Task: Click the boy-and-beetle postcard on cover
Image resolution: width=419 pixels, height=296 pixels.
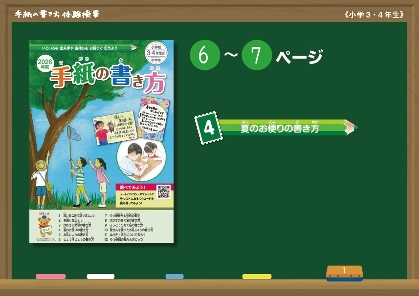Action: [x=115, y=128]
